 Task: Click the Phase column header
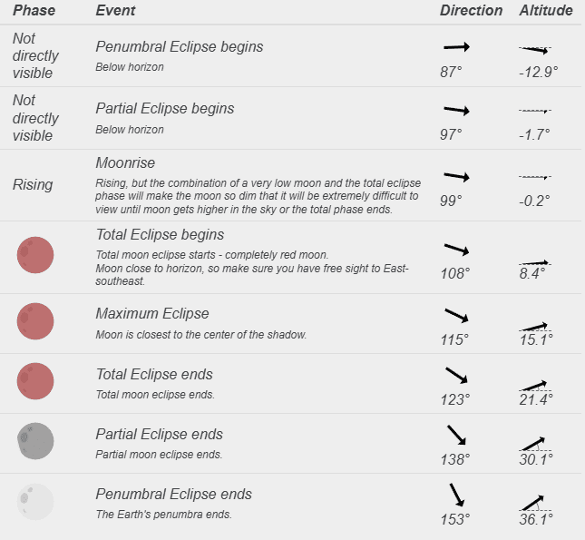point(34,11)
